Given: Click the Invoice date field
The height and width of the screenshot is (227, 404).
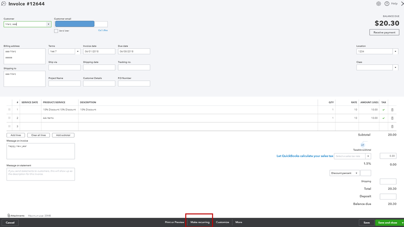Looking at the screenshot, I should 99,51.
